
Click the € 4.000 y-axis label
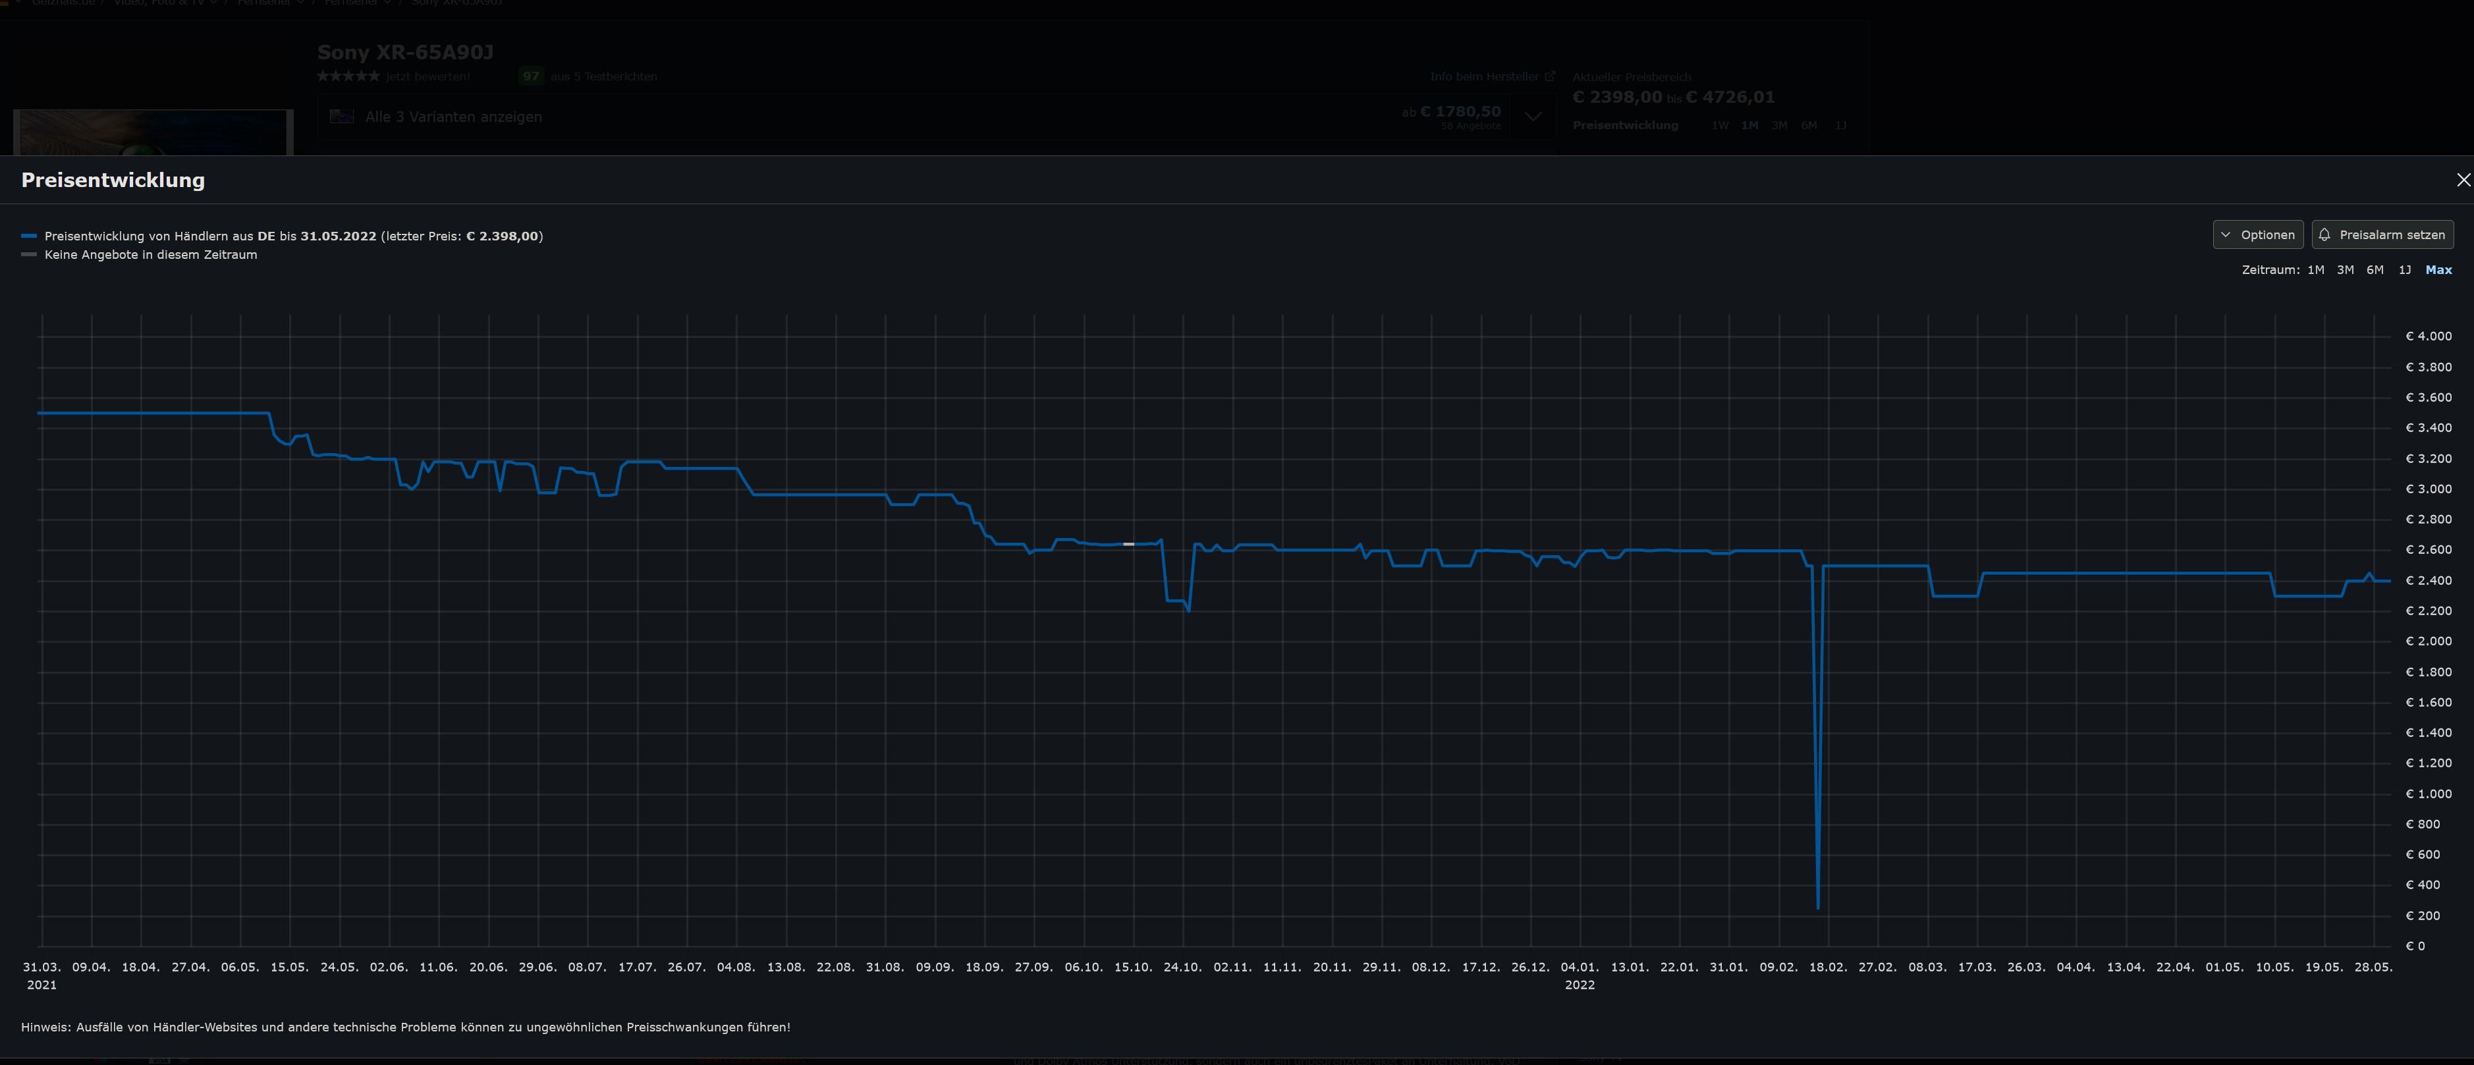[x=2428, y=336]
